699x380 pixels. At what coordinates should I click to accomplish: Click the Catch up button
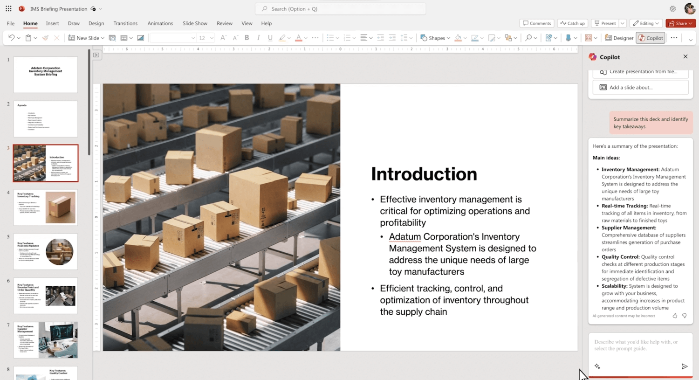pyautogui.click(x=572, y=23)
